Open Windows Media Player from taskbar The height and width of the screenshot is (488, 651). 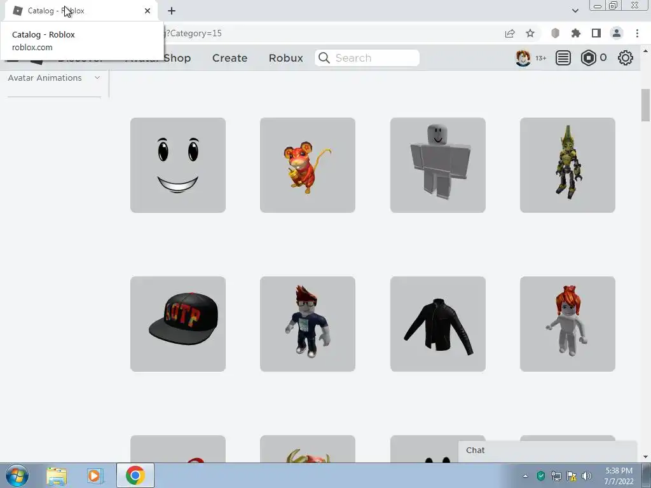point(95,475)
